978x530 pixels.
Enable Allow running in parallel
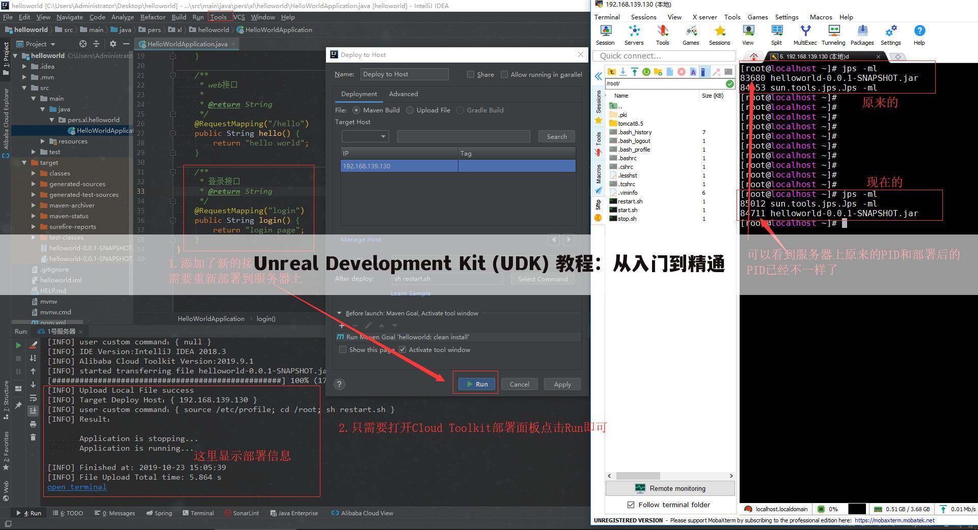tap(504, 74)
